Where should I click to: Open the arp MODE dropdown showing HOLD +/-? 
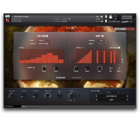(102, 44)
